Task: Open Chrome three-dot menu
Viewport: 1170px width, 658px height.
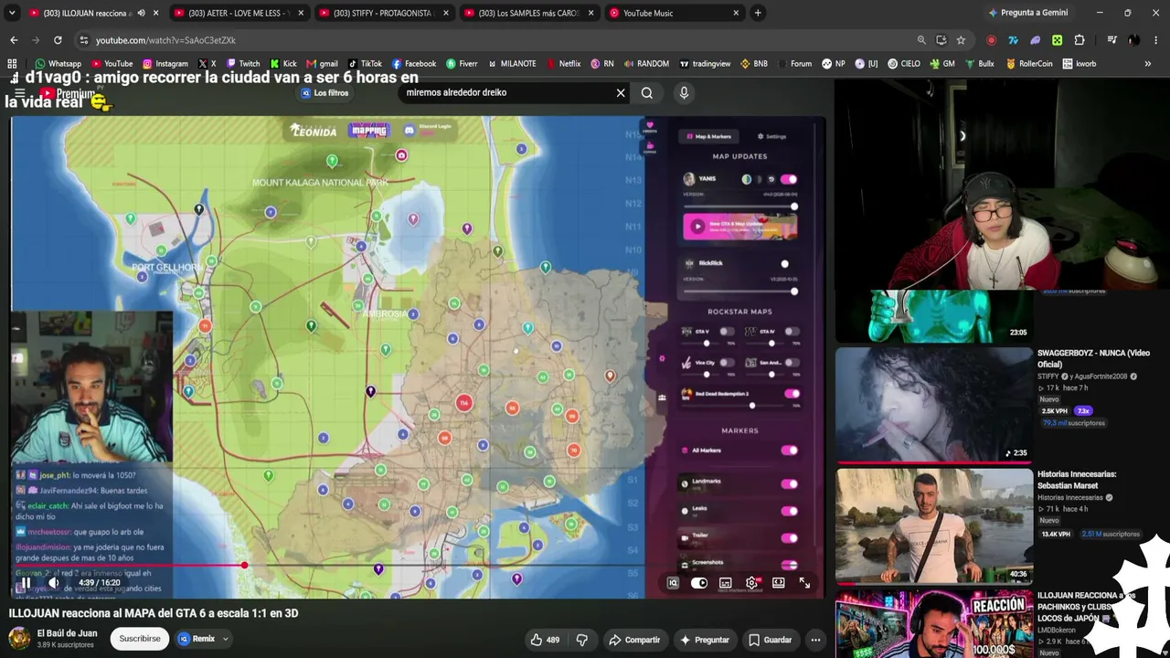Action: 1156,40
